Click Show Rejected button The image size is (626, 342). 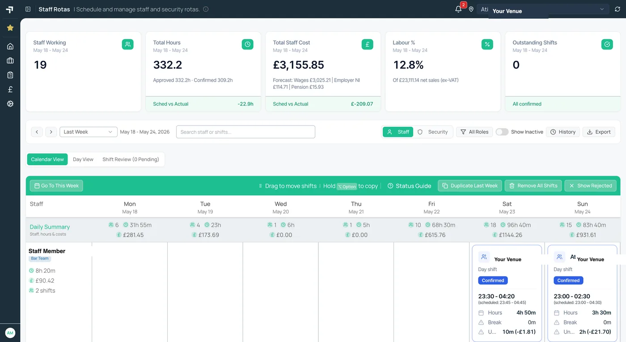pos(590,186)
